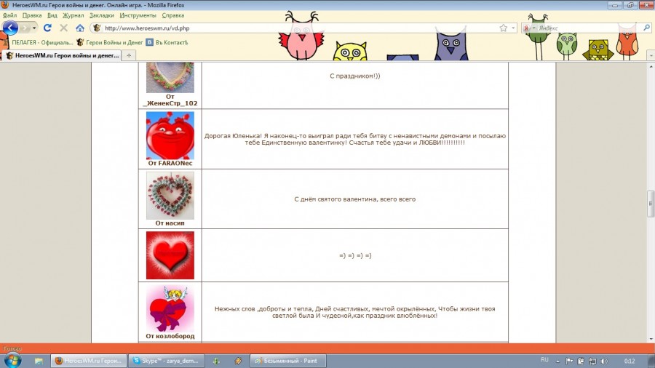
Task: Expand the URL history dropdown arrow
Action: pos(513,28)
